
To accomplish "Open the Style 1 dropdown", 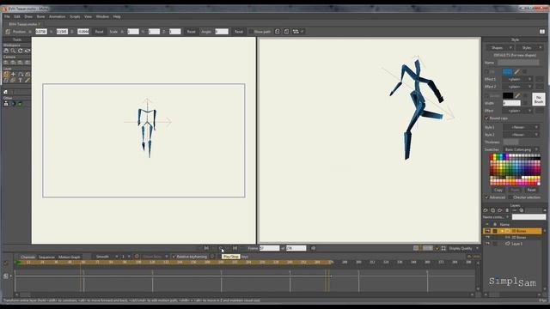I will pyautogui.click(x=521, y=127).
